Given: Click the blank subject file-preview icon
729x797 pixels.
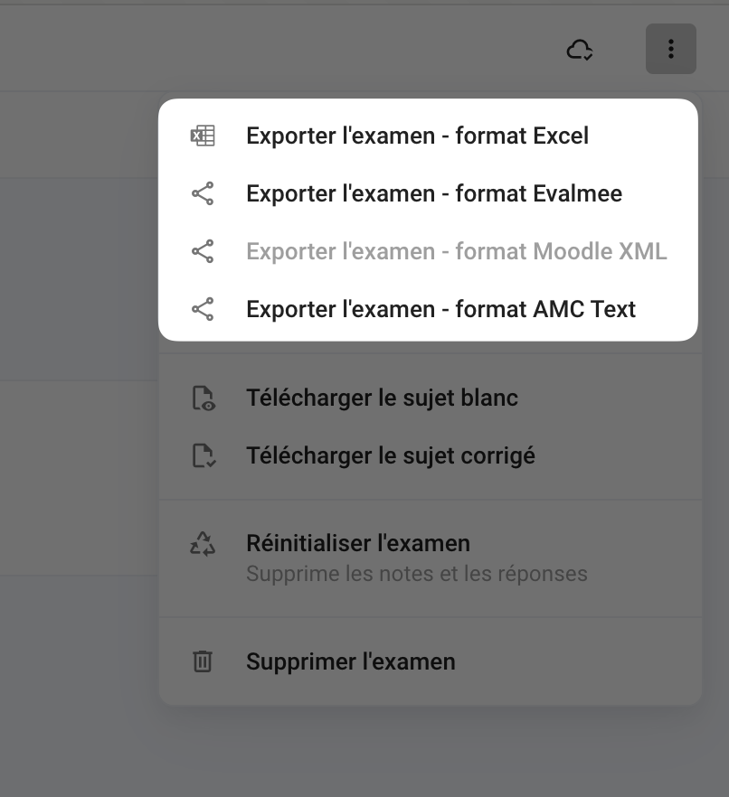Looking at the screenshot, I should (x=204, y=398).
